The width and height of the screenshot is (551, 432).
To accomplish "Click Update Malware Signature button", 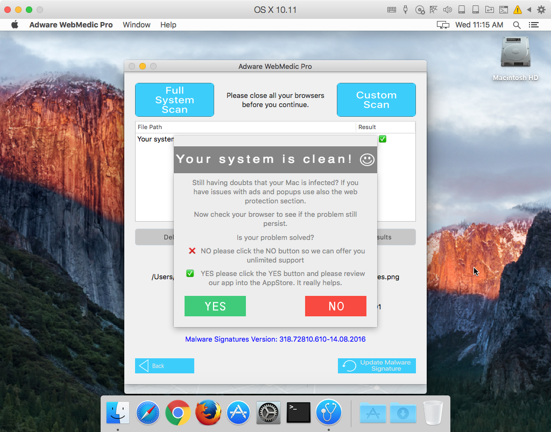I will [x=377, y=366].
